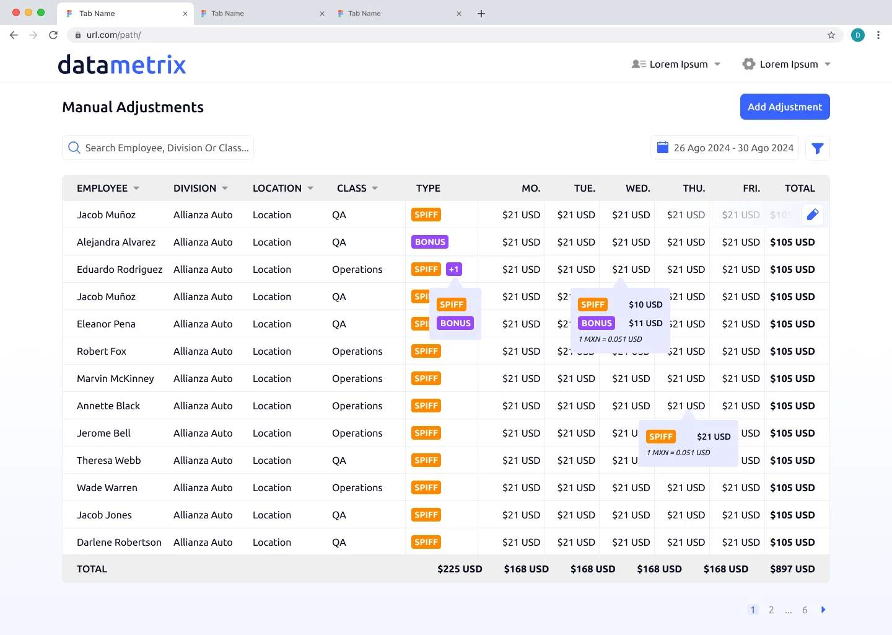Click SPIFF badge in Annette Black row
This screenshot has width=892, height=635.
(426, 406)
